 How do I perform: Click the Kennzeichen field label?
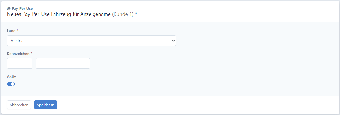[x=18, y=53]
